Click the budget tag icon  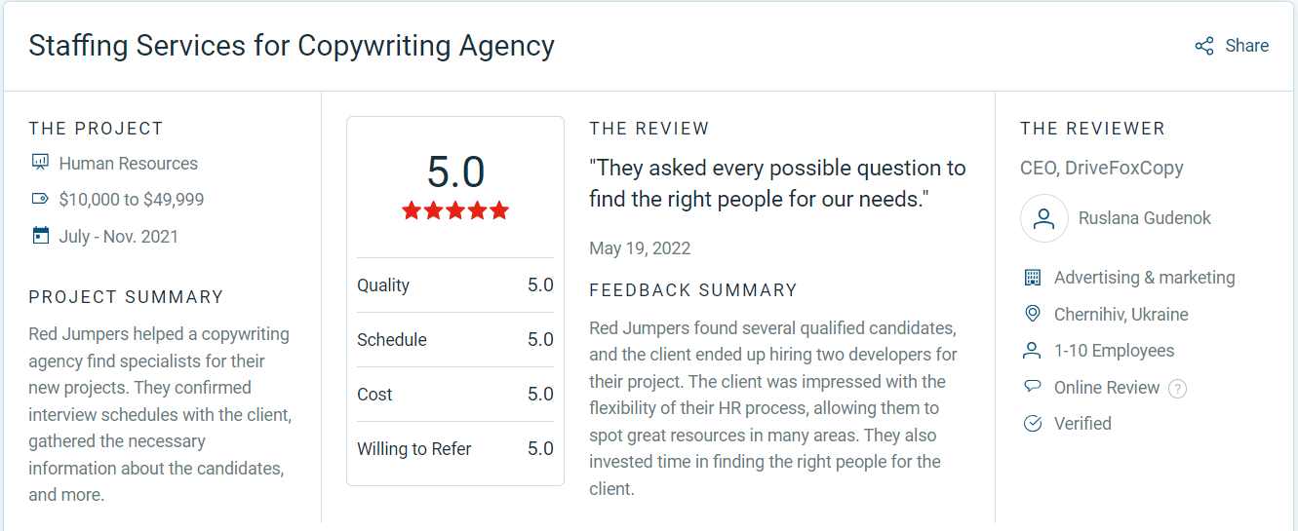click(x=40, y=199)
